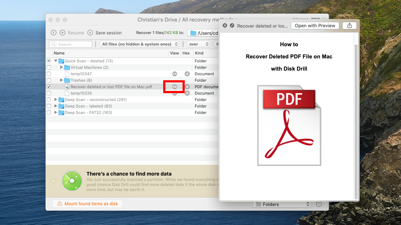The width and height of the screenshot is (401, 225).
Task: Close the PDF preview panel
Action: (225, 25)
